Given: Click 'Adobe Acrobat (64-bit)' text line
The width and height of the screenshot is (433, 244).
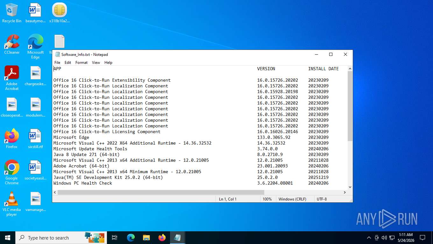Looking at the screenshot, I should pos(82,166).
